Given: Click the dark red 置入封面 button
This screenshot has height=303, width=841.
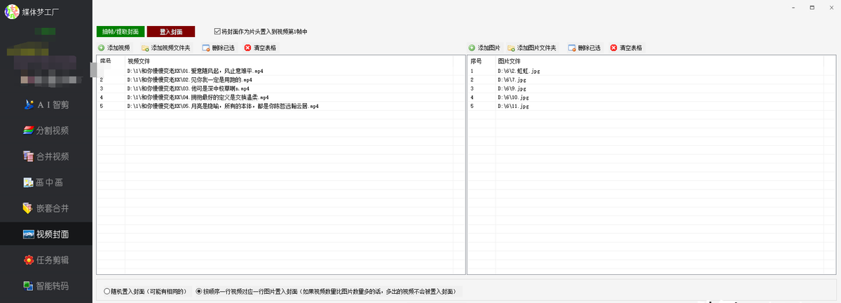Looking at the screenshot, I should point(171,32).
